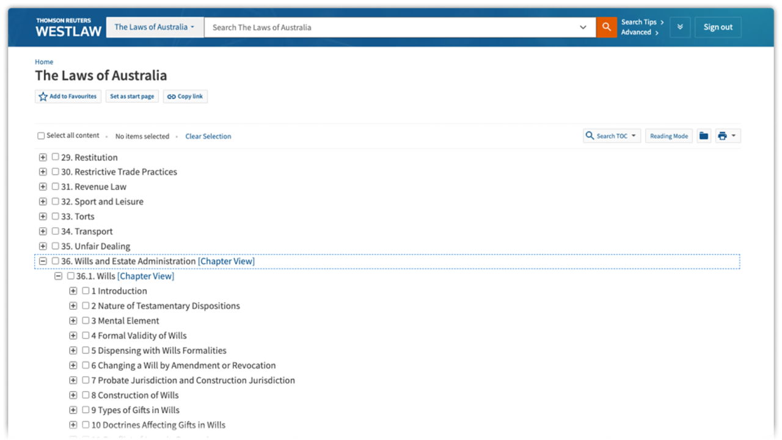Select checkbox for 3 Mental Element
782x440 pixels.
(x=86, y=320)
